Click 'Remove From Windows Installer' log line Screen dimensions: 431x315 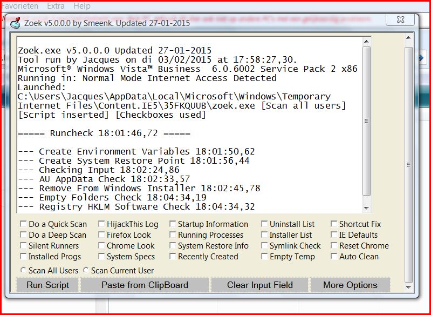139,188
